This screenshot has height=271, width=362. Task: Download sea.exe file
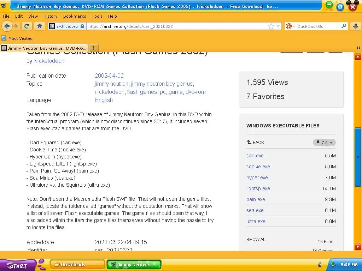(255, 210)
